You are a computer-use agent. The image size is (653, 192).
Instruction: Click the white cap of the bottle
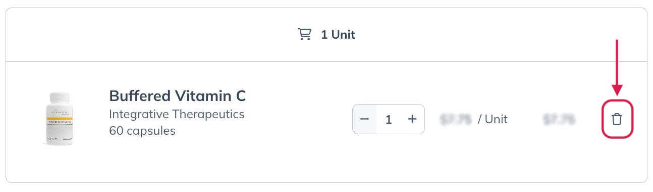[x=60, y=98]
